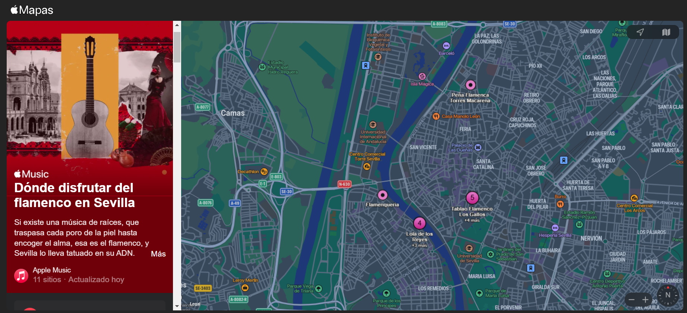Open the Apple Music publisher link

(52, 270)
